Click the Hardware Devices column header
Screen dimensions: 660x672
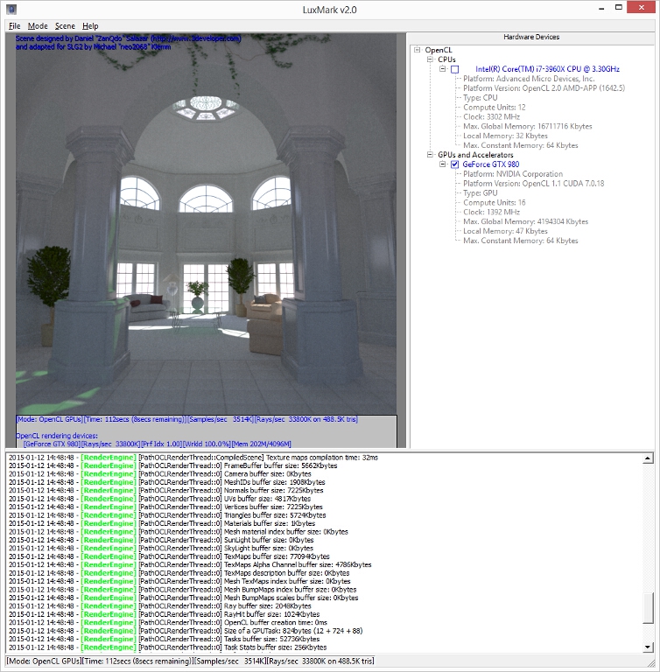click(532, 37)
